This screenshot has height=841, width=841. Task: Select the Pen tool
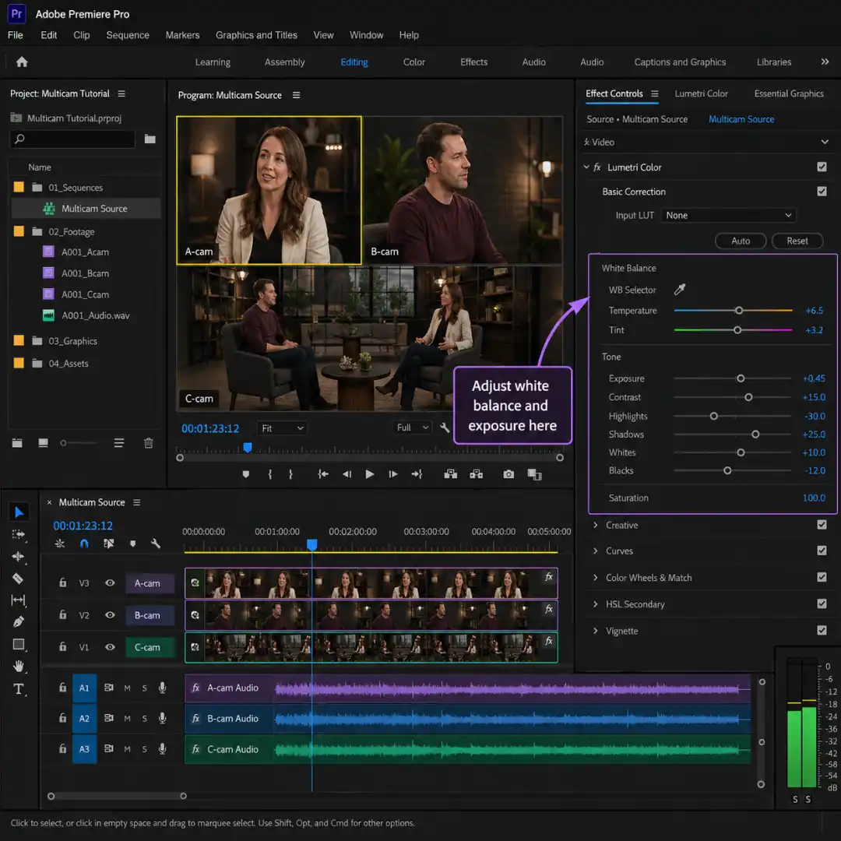[18, 621]
